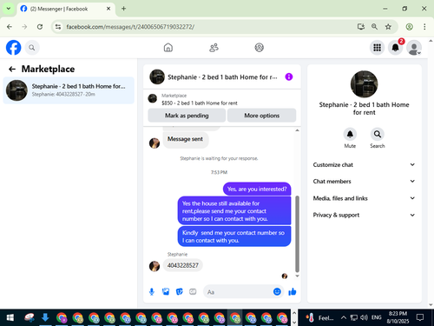The height and width of the screenshot is (326, 434).
Task: Expand Chat members section
Action: coord(364,181)
